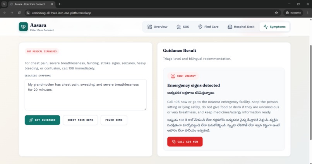Go back in browser history
Viewport: 312px width, 164px height.
click(5, 13)
